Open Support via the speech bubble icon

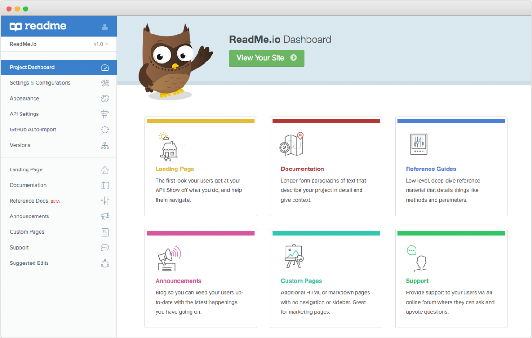(x=104, y=247)
